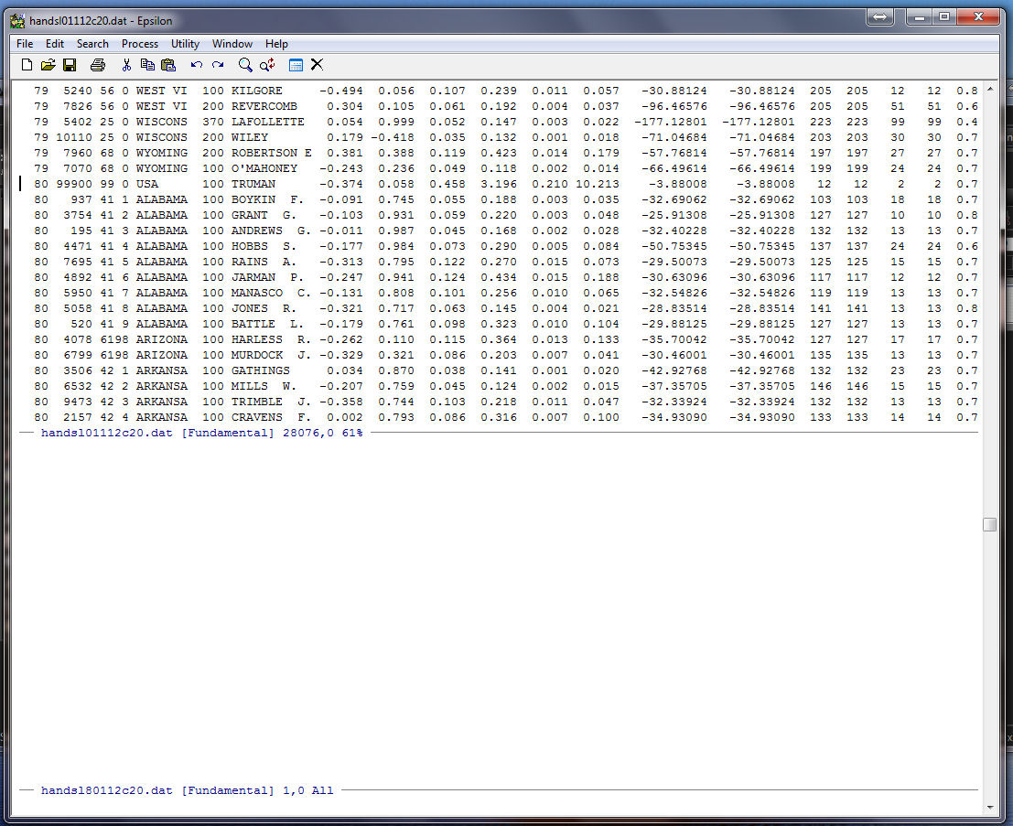Click the Copy toolbar icon
The image size is (1013, 826).
pos(147,65)
